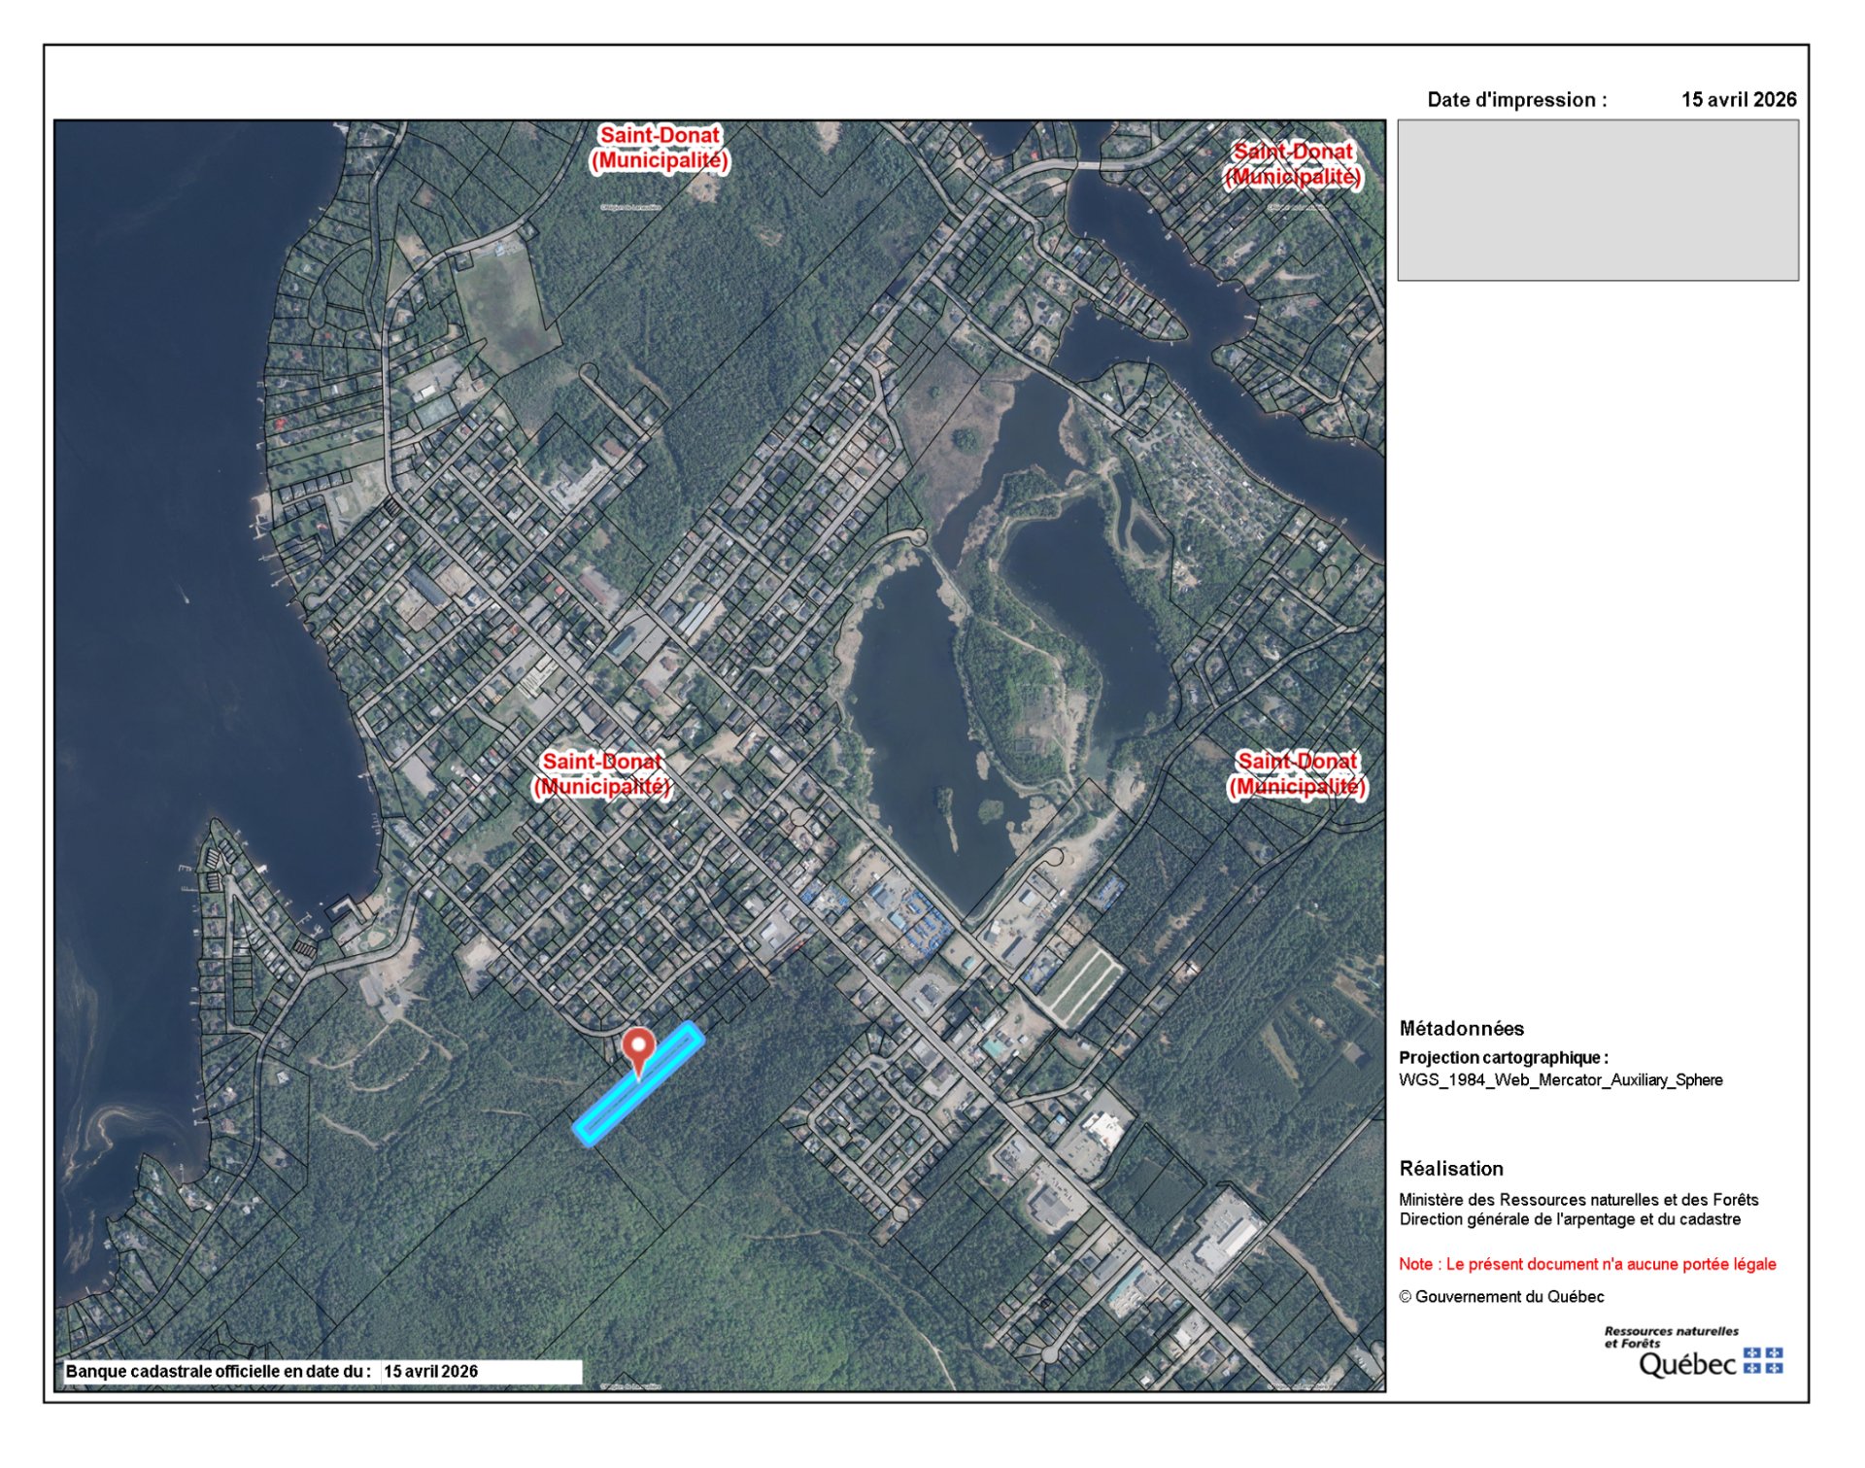
Task: Click Ministère des Ressources naturelles et des Forêts
Action: (x=1578, y=1200)
